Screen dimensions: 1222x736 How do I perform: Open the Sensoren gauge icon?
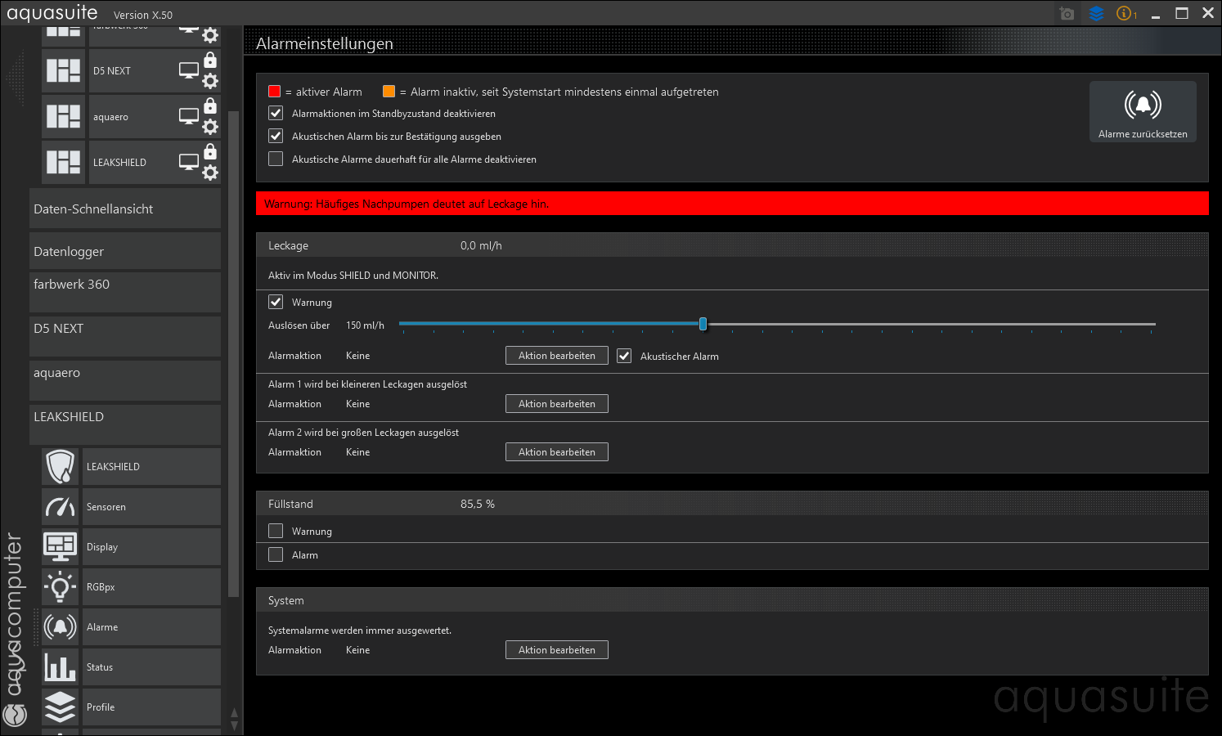[x=61, y=507]
